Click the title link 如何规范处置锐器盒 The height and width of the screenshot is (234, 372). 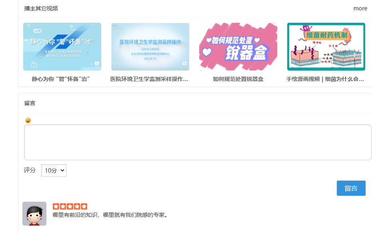pyautogui.click(x=238, y=79)
